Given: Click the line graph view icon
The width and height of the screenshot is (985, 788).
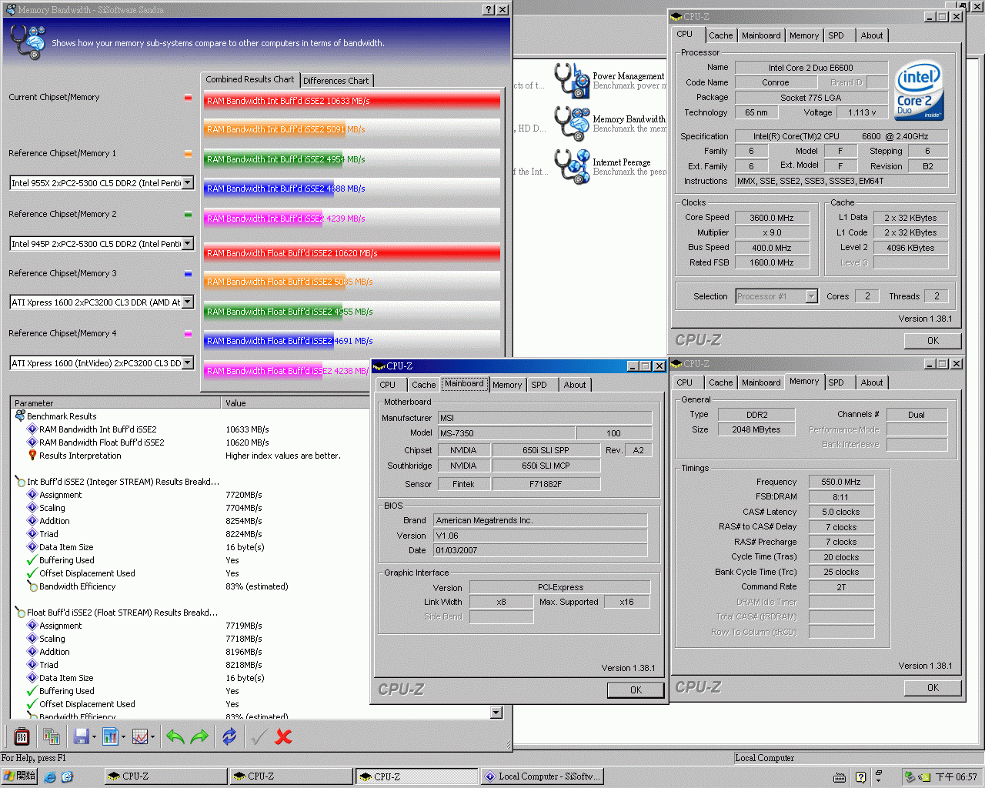Looking at the screenshot, I should pyautogui.click(x=140, y=737).
